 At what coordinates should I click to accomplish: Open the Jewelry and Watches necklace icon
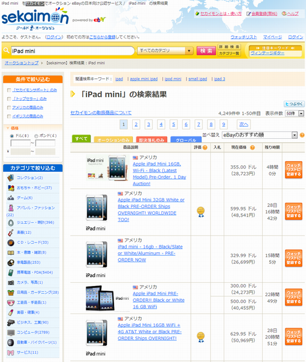[x=11, y=223]
